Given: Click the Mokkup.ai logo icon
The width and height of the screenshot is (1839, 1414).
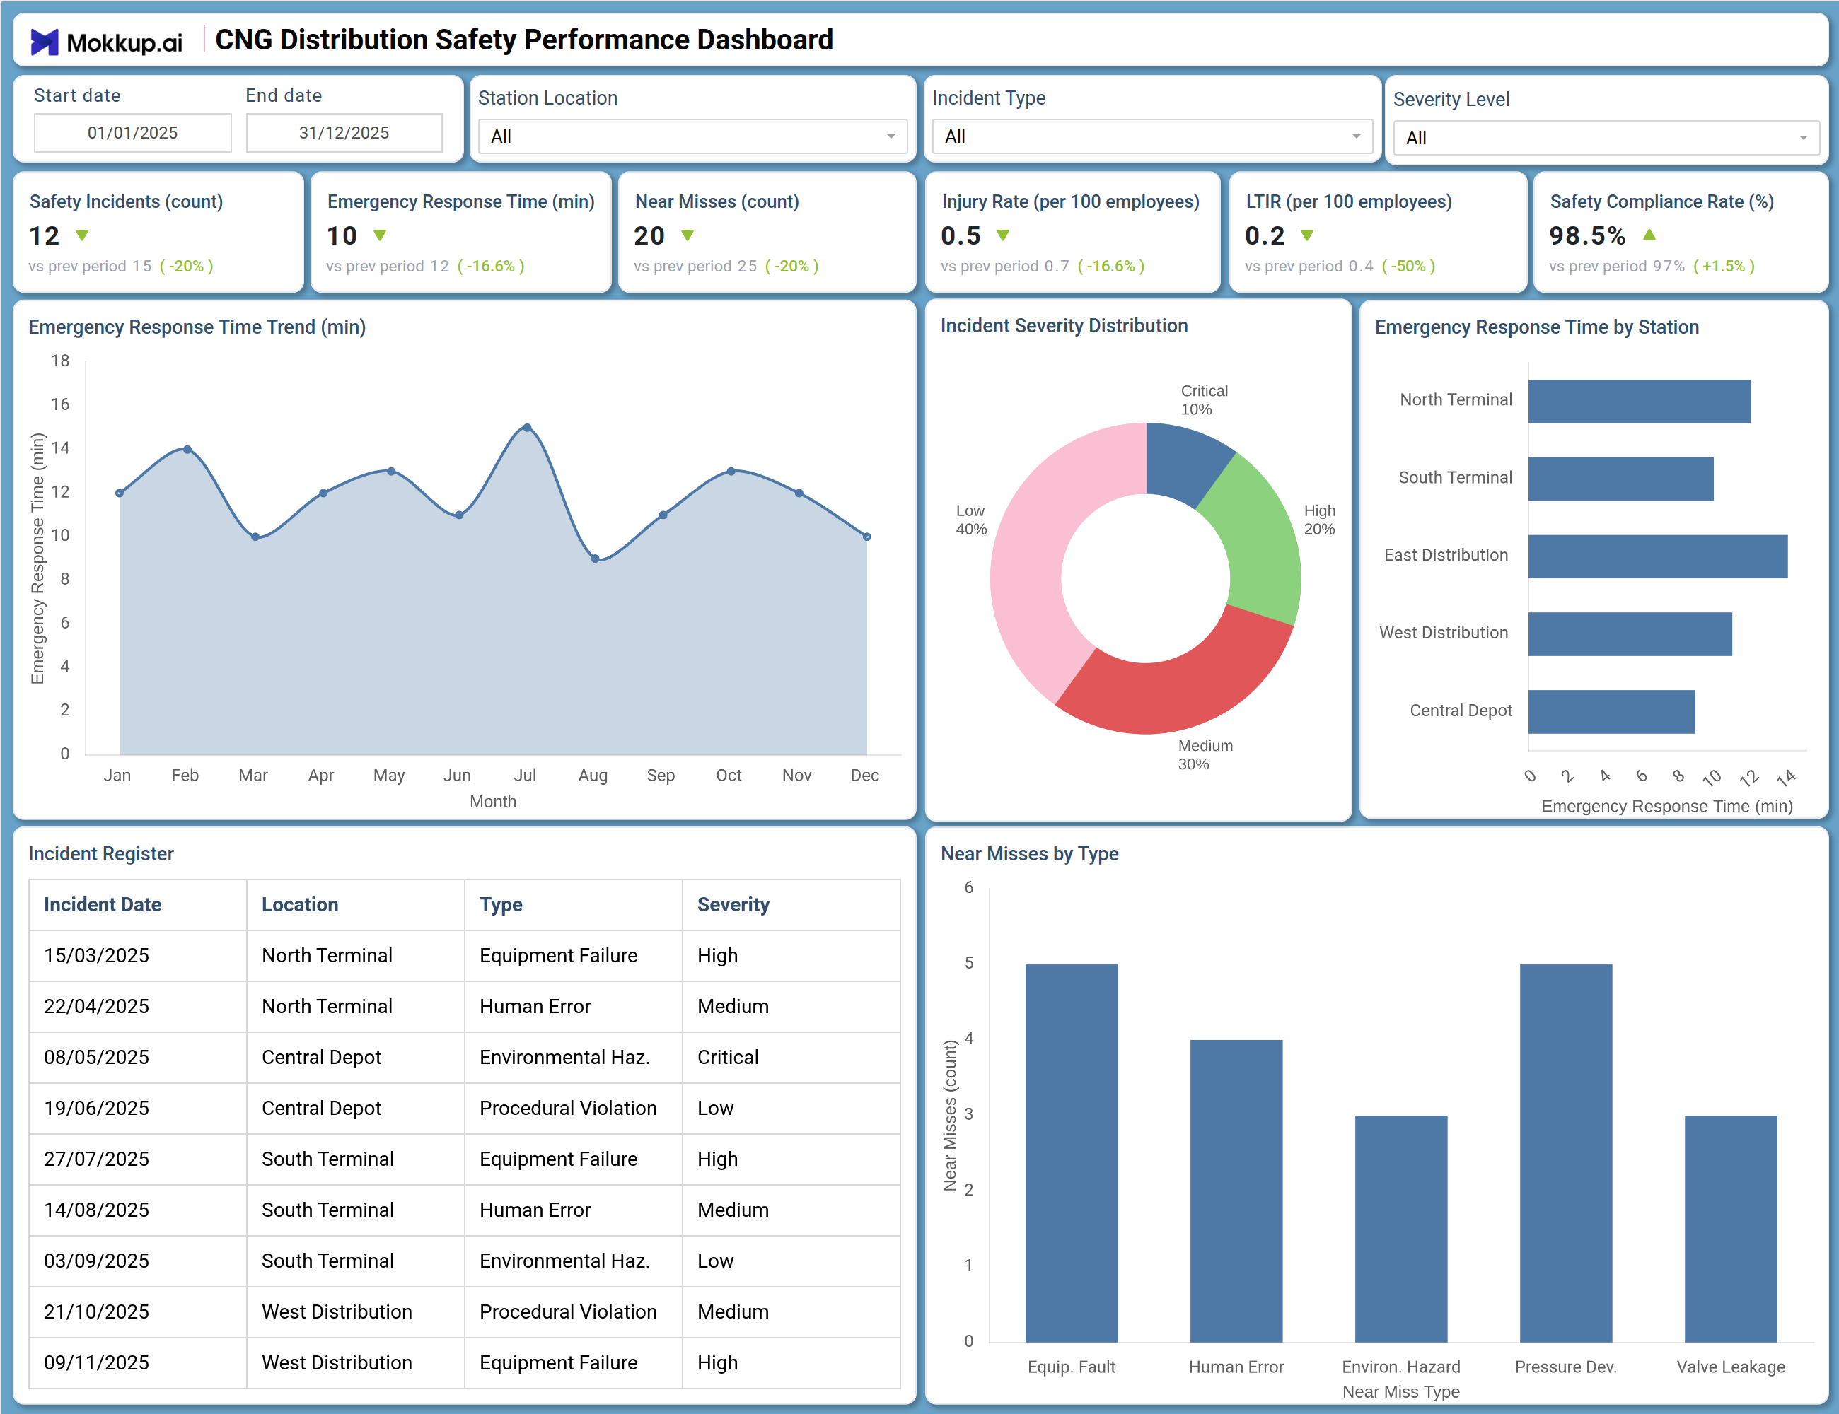Looking at the screenshot, I should 45,41.
